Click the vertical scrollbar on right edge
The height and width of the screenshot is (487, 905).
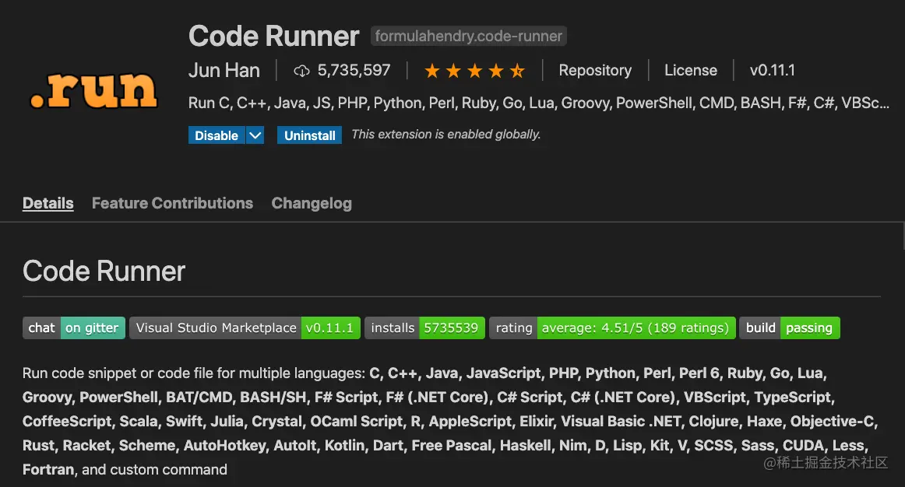(903, 236)
